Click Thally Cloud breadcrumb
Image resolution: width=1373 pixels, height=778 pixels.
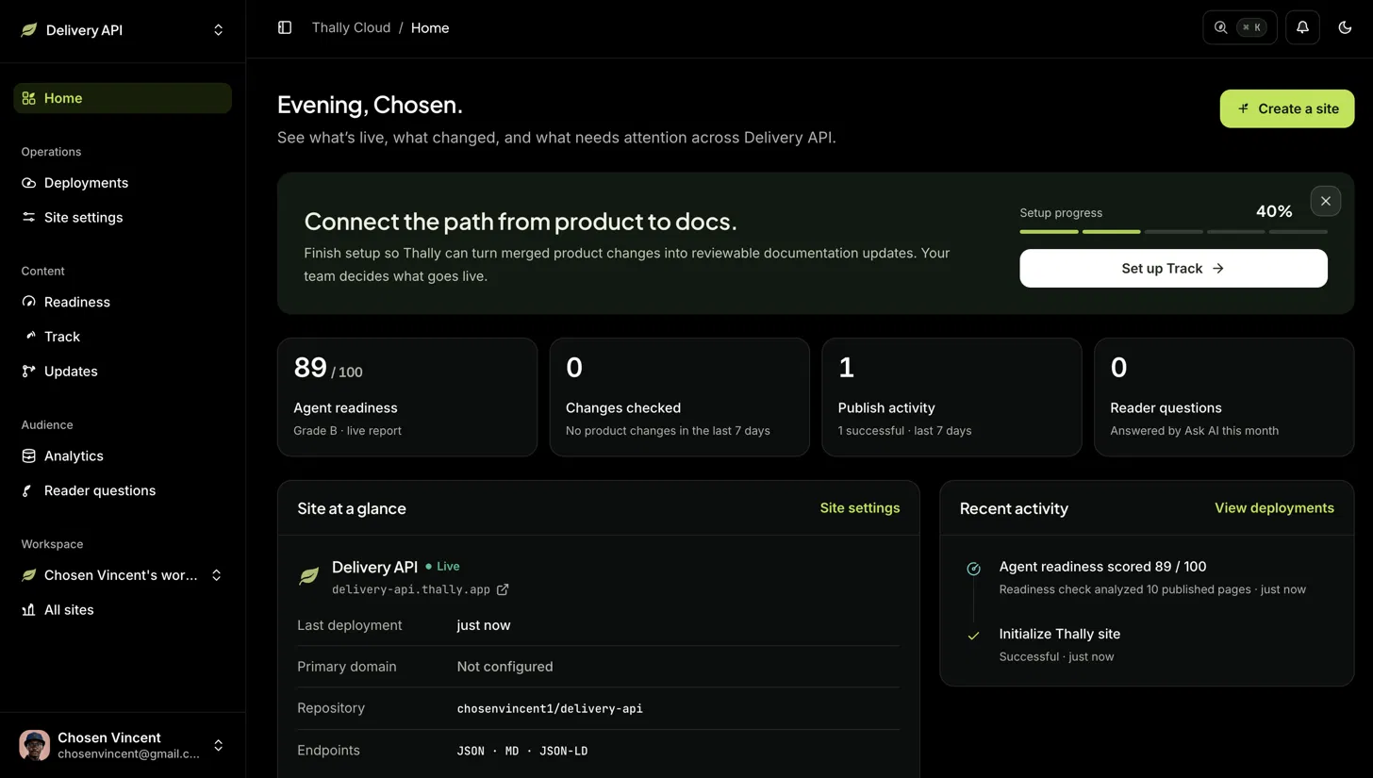tap(351, 27)
